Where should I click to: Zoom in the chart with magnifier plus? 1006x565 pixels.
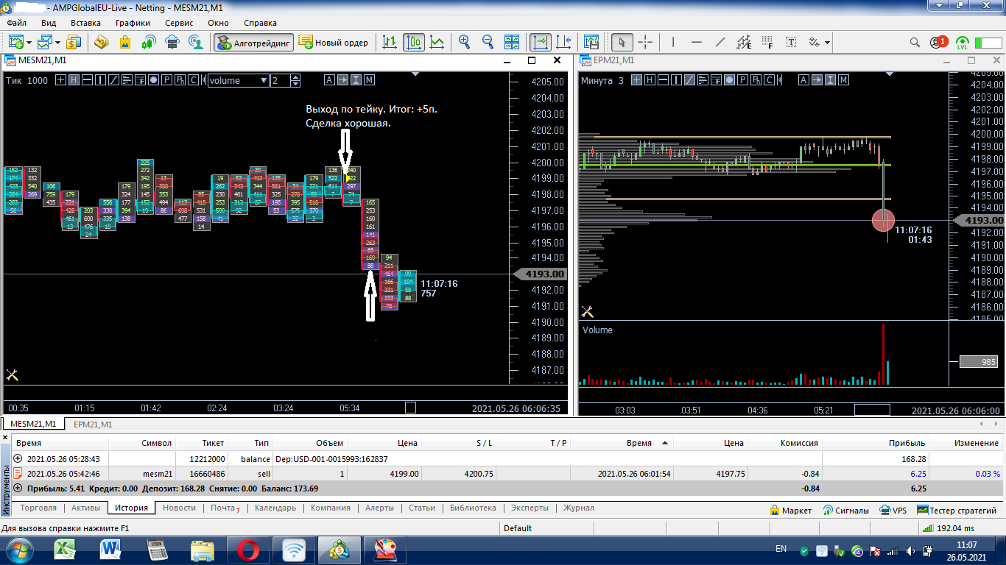[464, 42]
